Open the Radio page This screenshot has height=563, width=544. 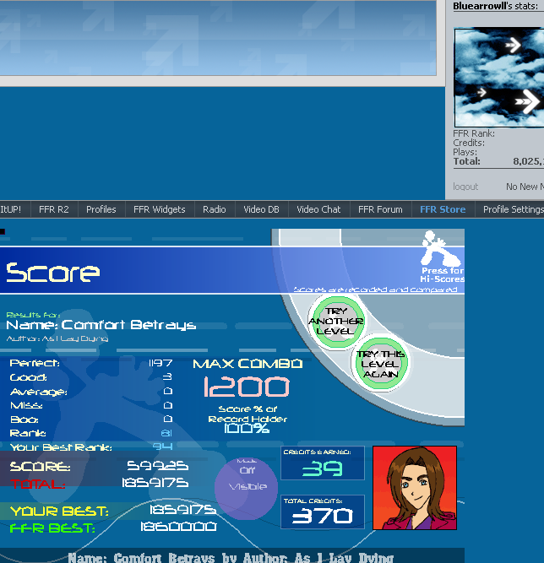point(215,209)
